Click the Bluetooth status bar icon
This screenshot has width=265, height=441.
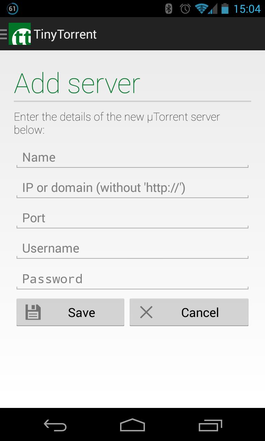click(167, 8)
